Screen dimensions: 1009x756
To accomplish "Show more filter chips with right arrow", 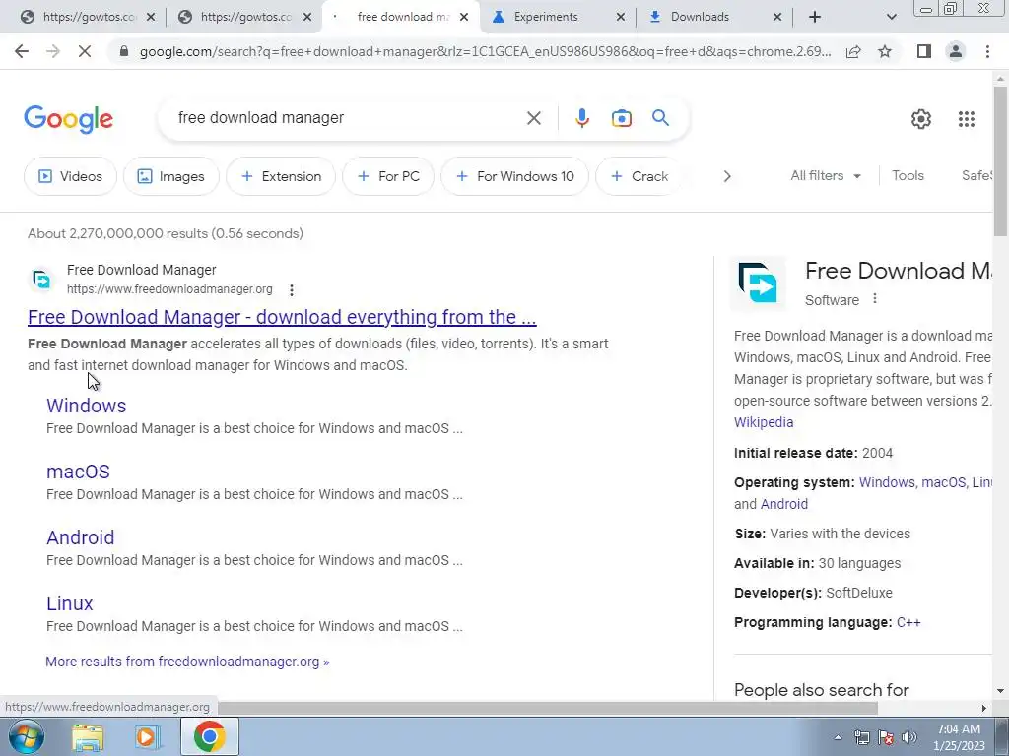I will 727,176.
